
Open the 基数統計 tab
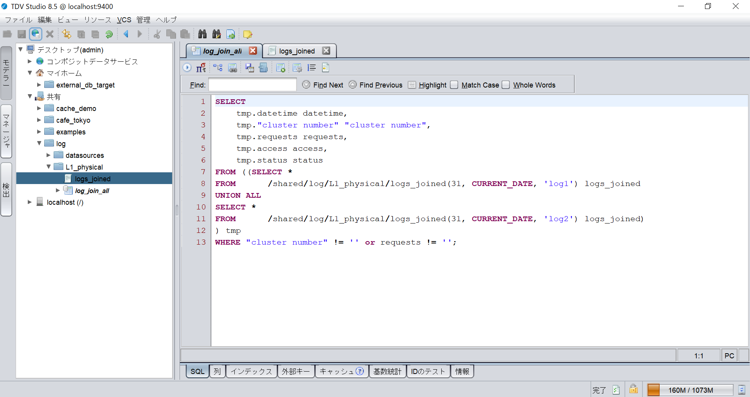[x=387, y=371]
